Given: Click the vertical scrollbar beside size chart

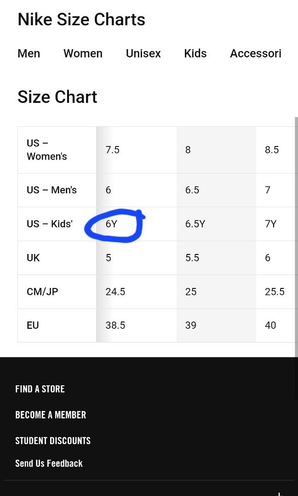Looking at the screenshot, I should pos(297,237).
